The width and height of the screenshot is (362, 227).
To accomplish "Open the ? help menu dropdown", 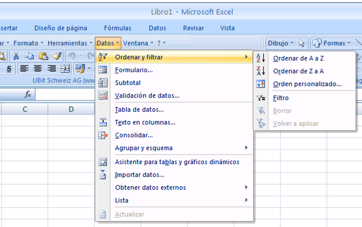I will pyautogui.click(x=161, y=43).
